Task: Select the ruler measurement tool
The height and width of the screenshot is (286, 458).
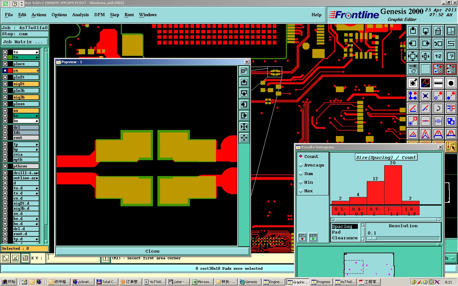Action: [438, 83]
